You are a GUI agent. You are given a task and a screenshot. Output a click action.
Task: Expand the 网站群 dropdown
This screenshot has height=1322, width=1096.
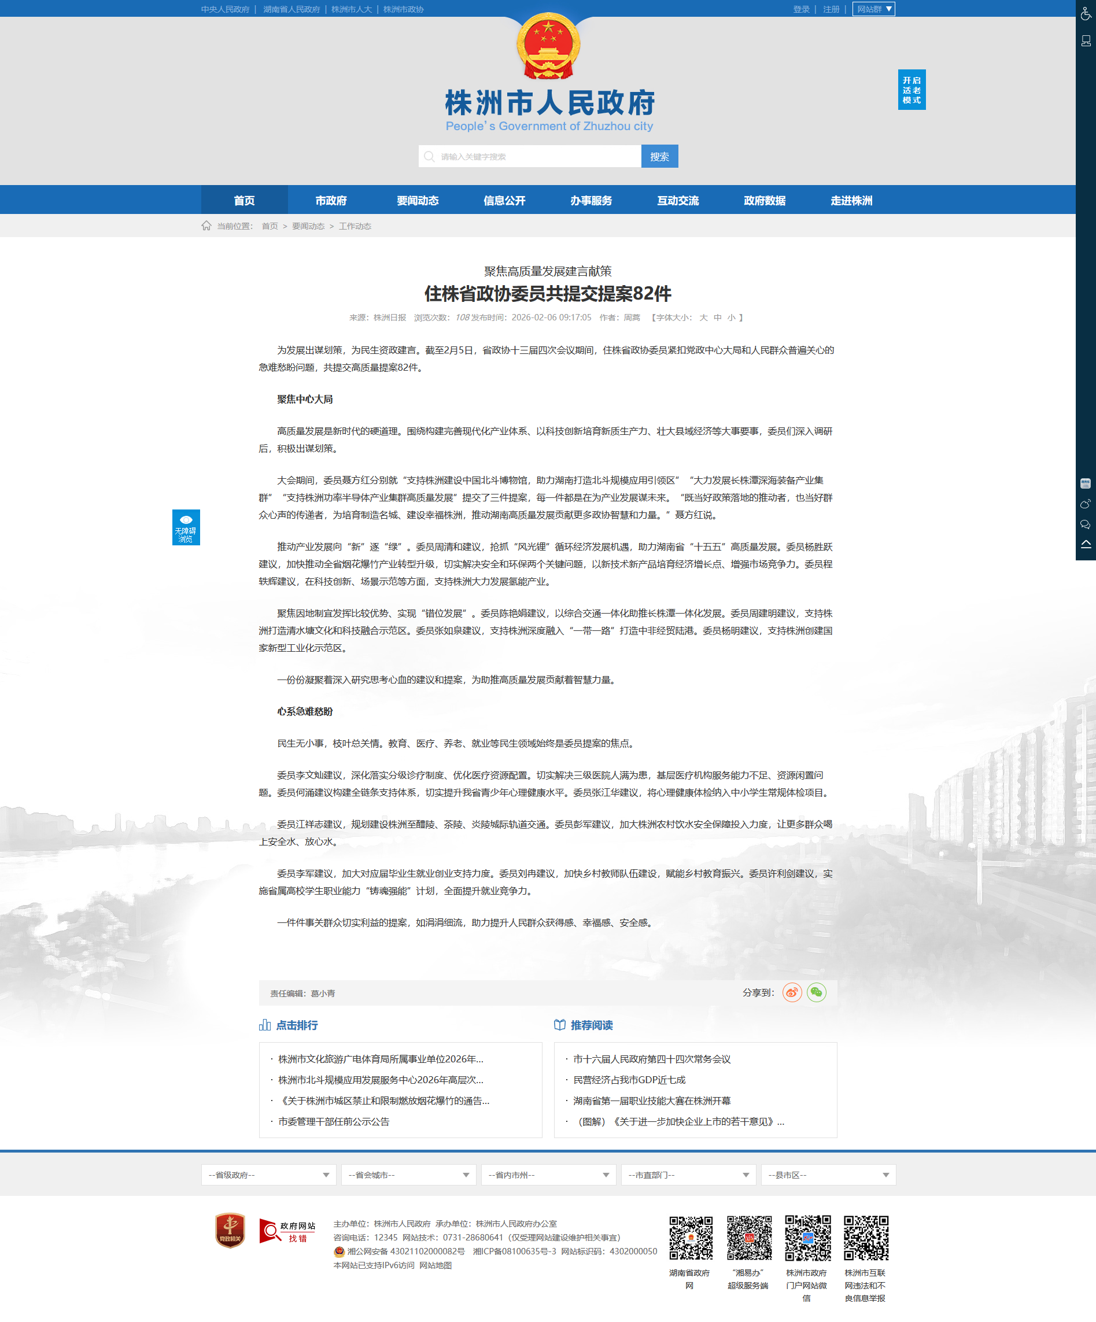point(873,9)
